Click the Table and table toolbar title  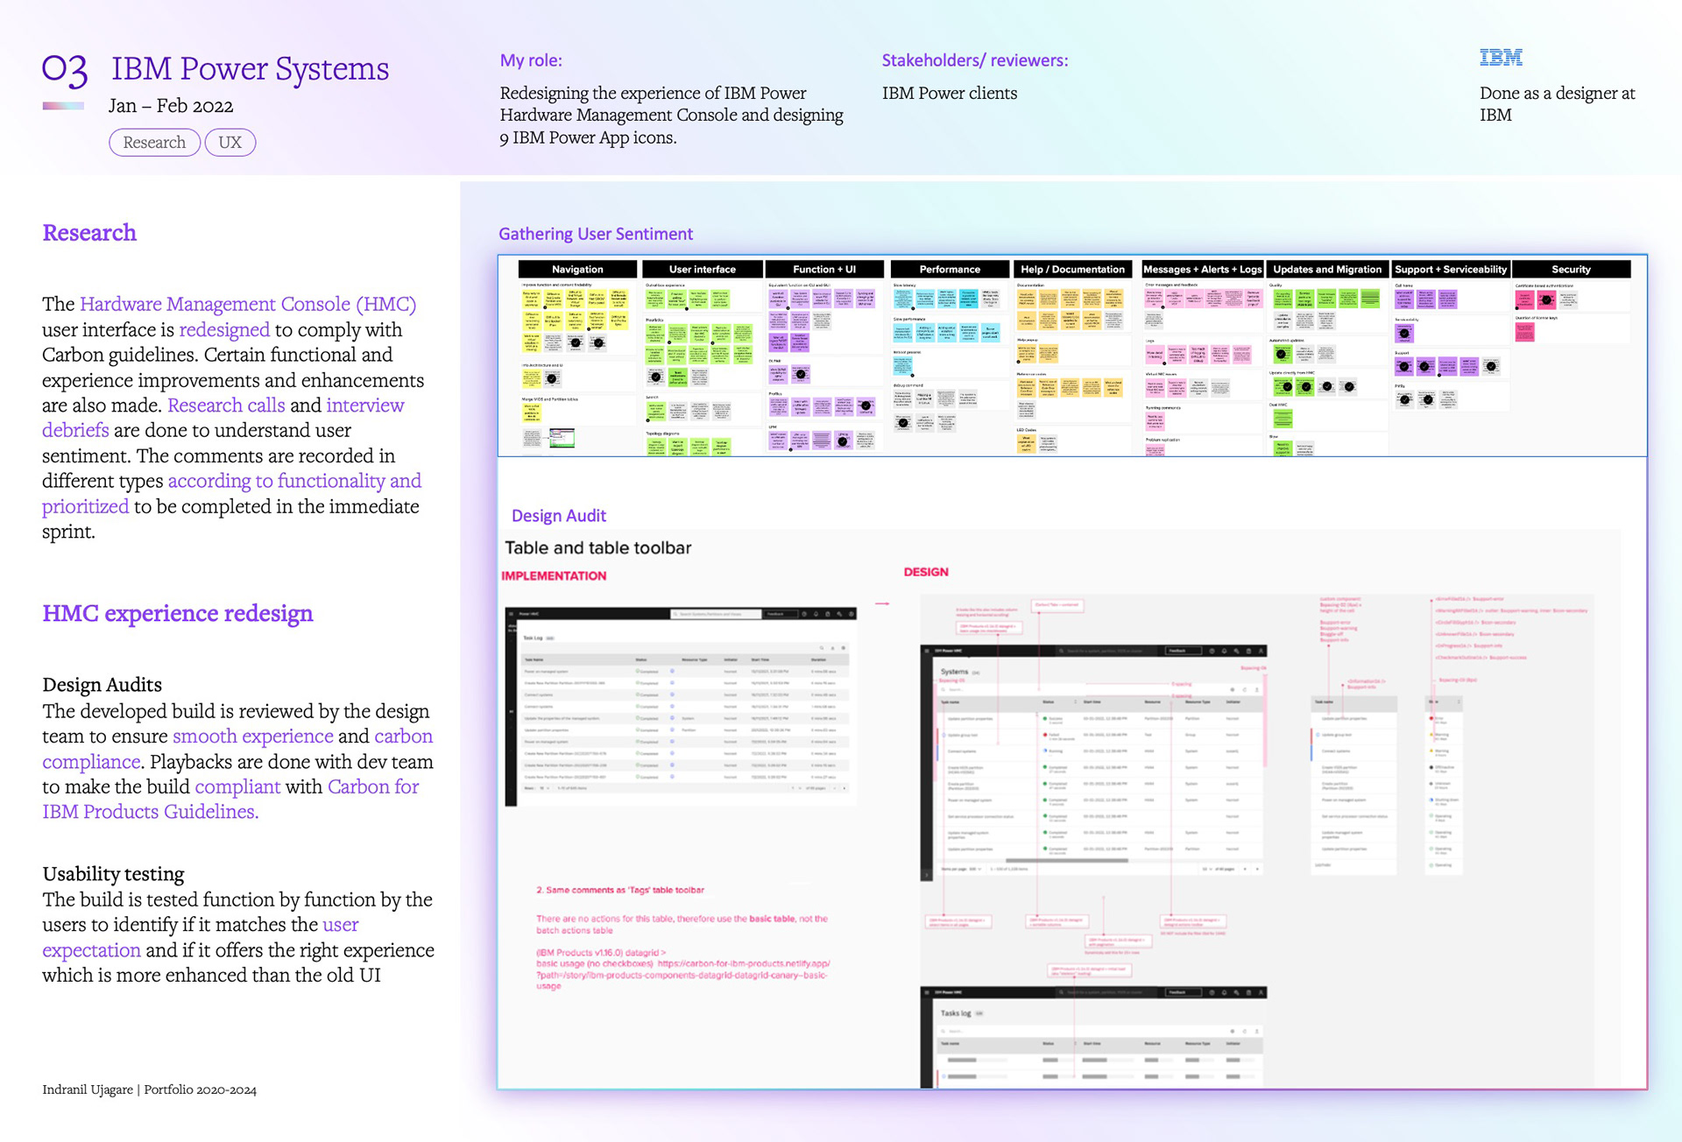coord(598,547)
